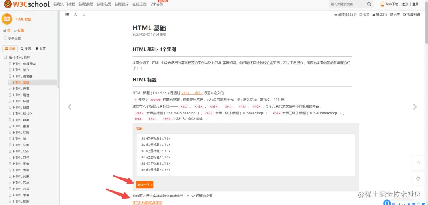428x205 pixels.
Task: Focus the keyword search input box
Action: [x=347, y=4]
